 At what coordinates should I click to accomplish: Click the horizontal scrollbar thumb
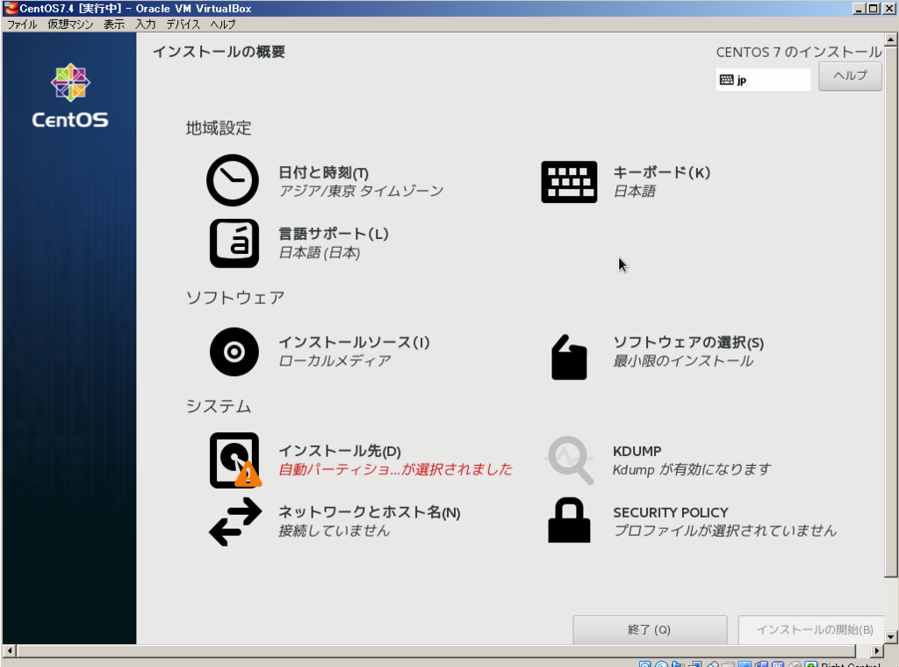tap(436, 651)
